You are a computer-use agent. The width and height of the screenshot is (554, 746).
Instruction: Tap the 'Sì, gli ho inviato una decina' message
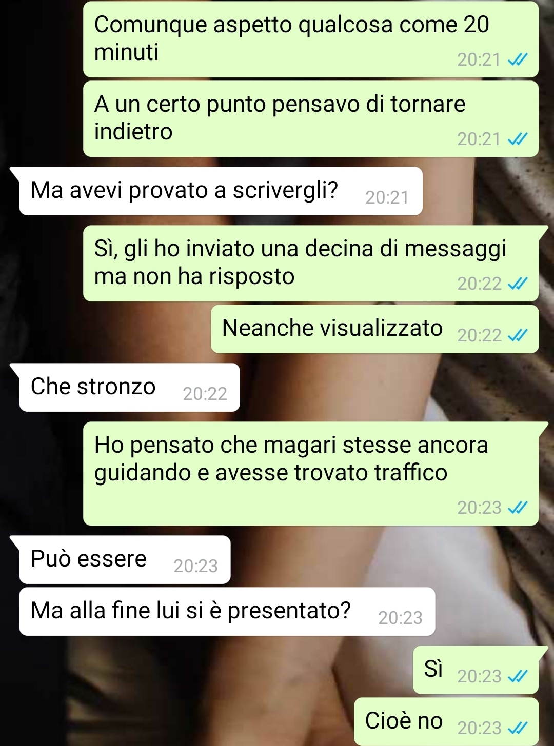(311, 263)
